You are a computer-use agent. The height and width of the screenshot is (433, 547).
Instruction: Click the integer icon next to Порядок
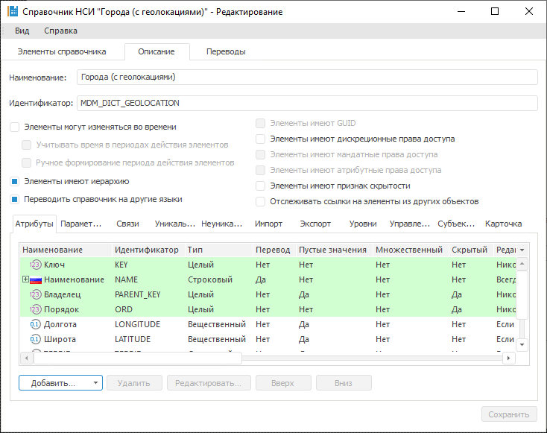pos(35,309)
